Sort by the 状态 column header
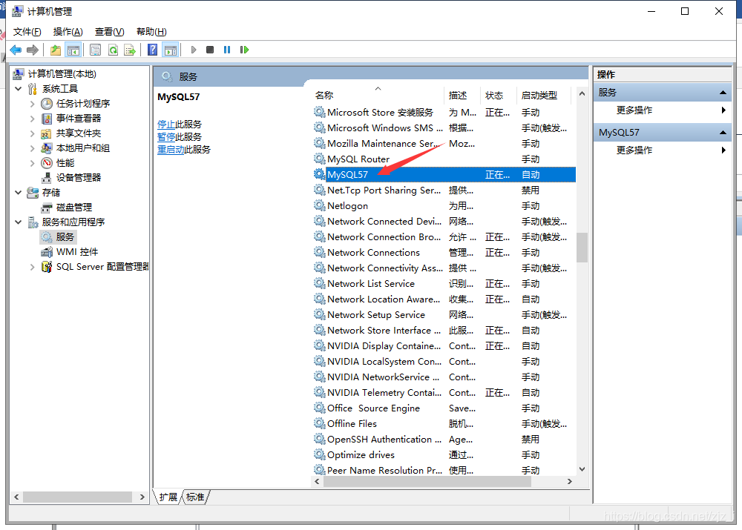 tap(498, 96)
